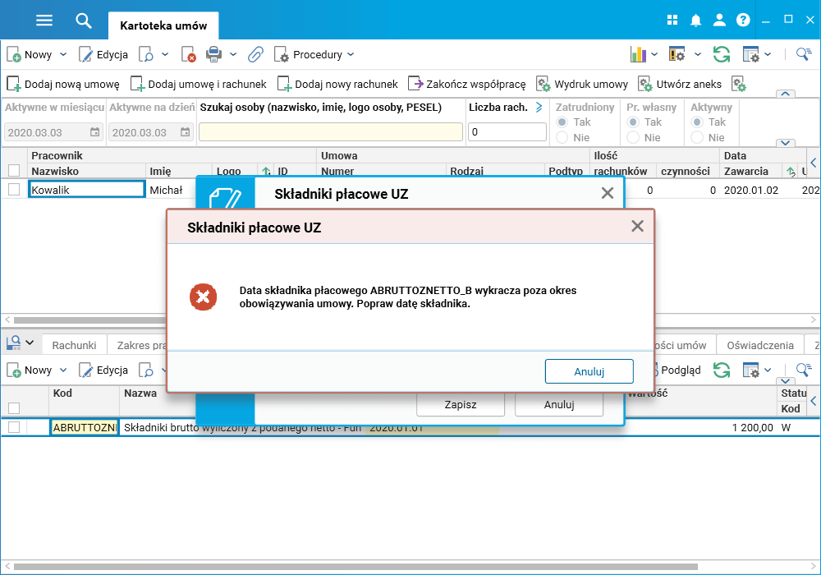Open dropdown arrow next to top Nowy
The height and width of the screenshot is (575, 821).
[63, 54]
